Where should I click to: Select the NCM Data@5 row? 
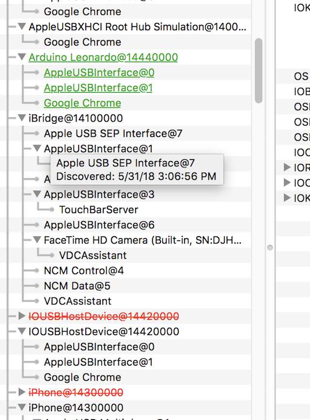click(x=77, y=286)
